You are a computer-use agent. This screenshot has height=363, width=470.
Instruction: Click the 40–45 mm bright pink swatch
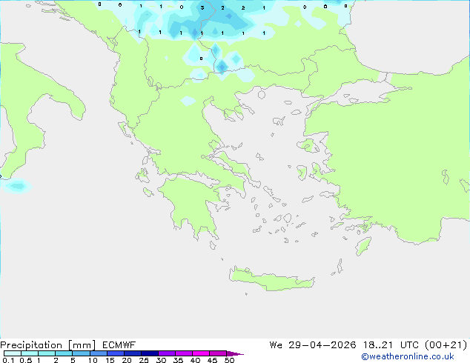coord(201,353)
